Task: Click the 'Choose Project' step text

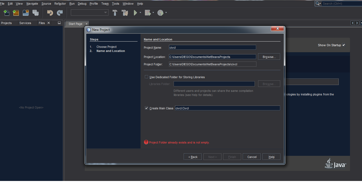Action: 106,47
